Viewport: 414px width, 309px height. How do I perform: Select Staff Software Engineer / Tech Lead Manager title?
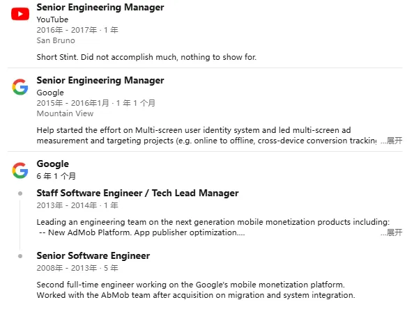(137, 193)
